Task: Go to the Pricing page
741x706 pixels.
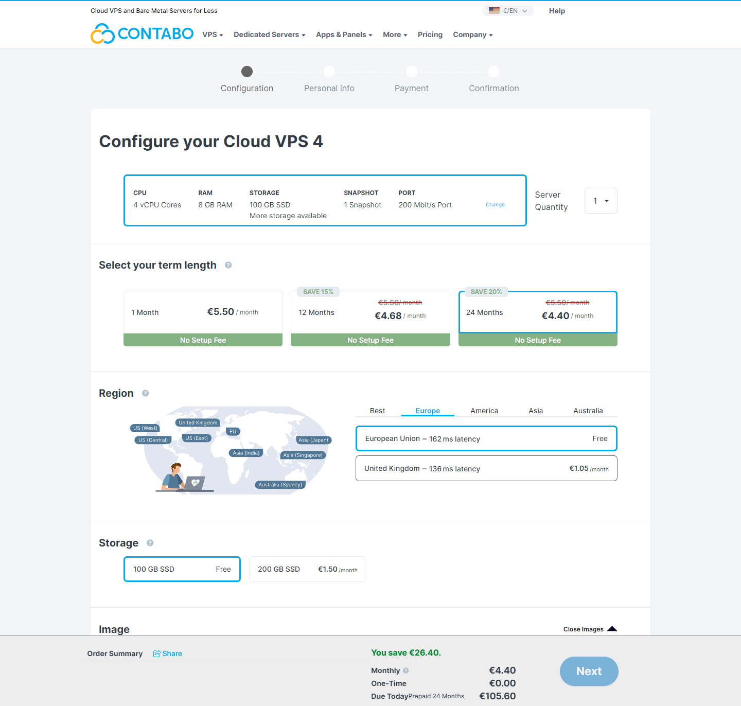Action: [430, 34]
